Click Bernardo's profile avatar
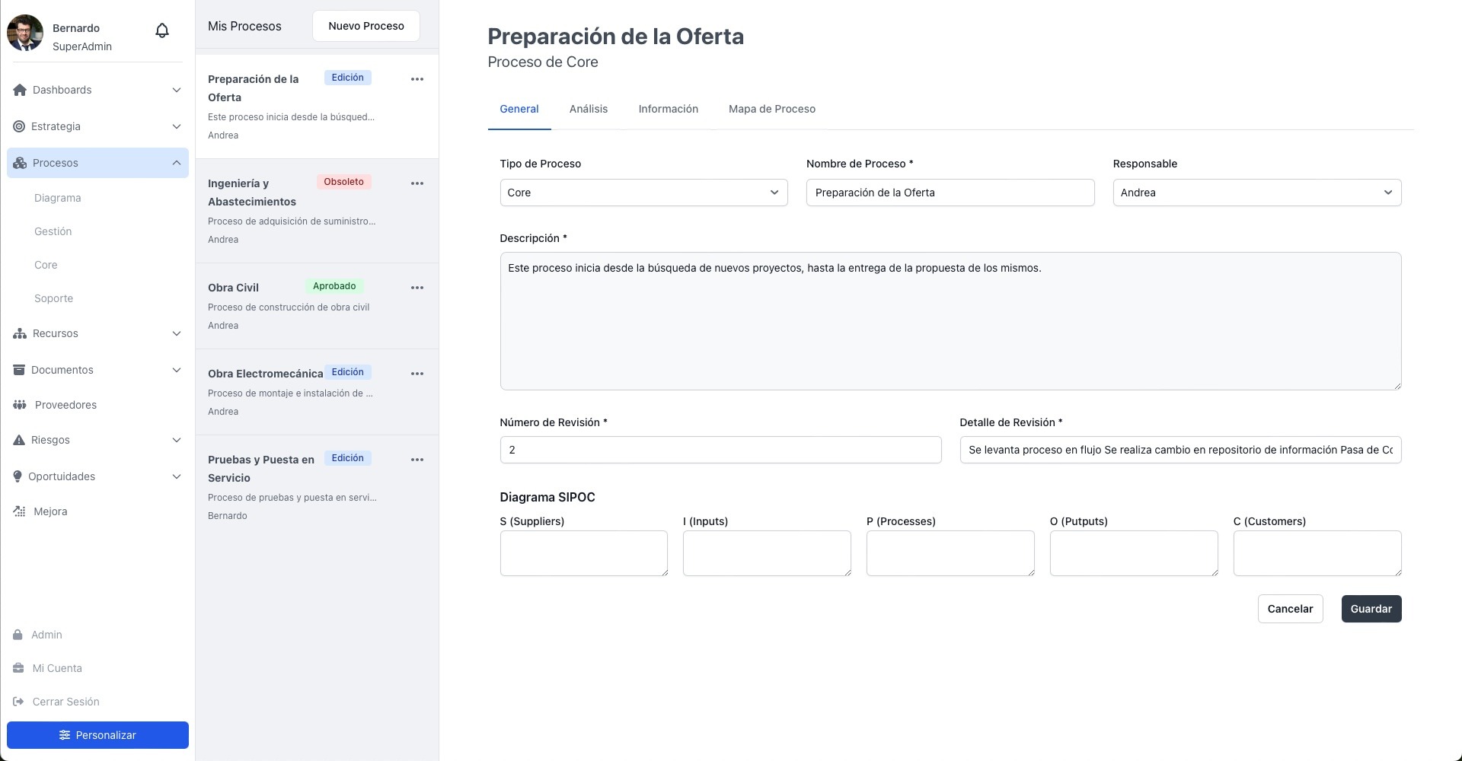The width and height of the screenshot is (1462, 761). pos(25,33)
